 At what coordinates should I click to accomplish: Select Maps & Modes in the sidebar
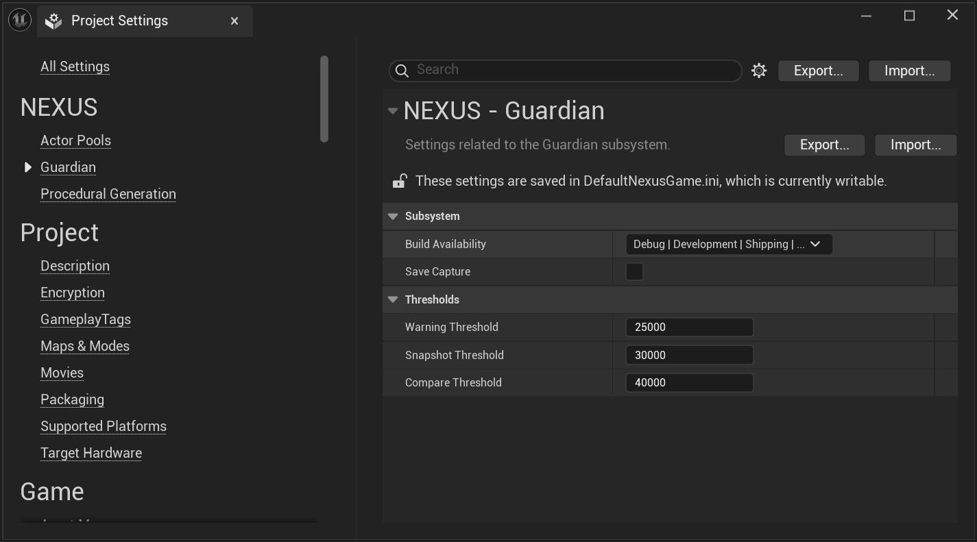click(84, 346)
